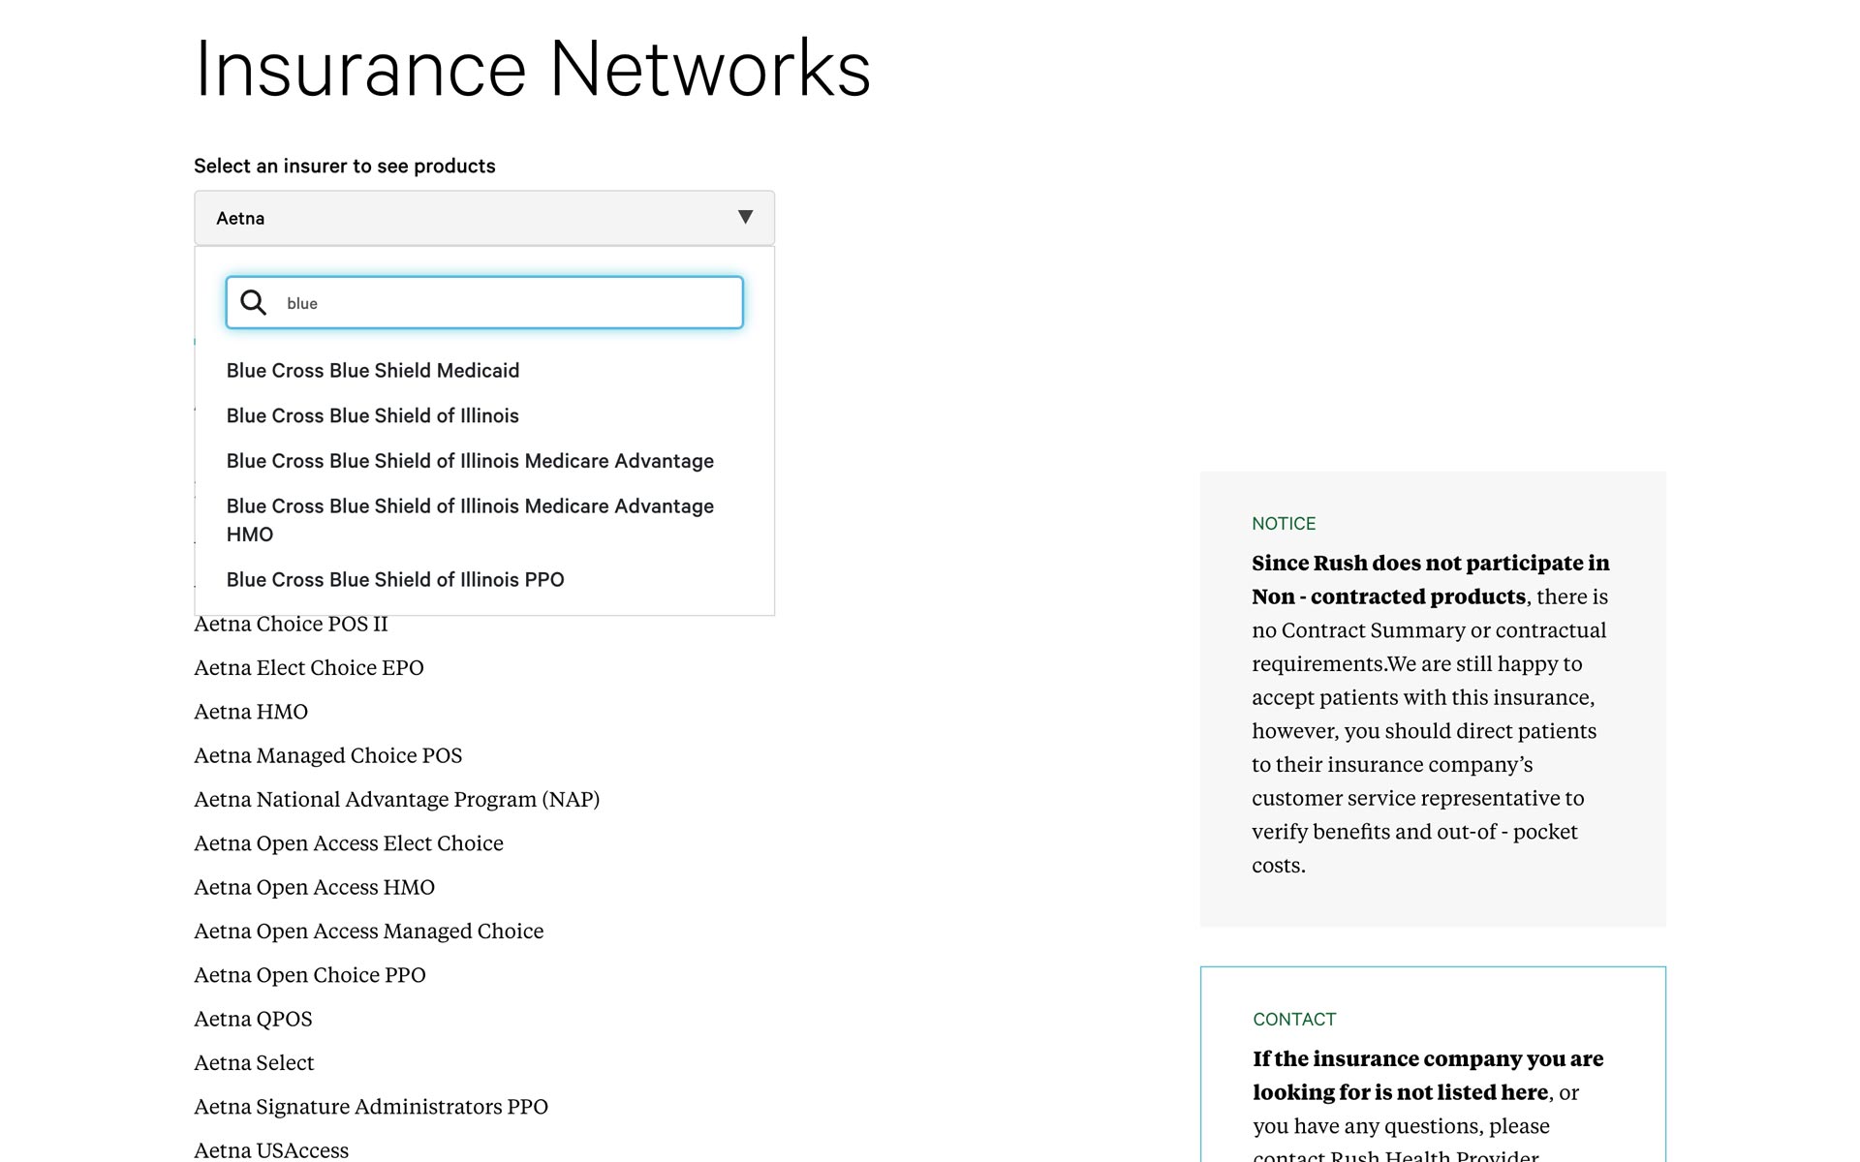
Task: Select Blue Cross Blue Shield of Illinois PPO
Action: click(395, 579)
